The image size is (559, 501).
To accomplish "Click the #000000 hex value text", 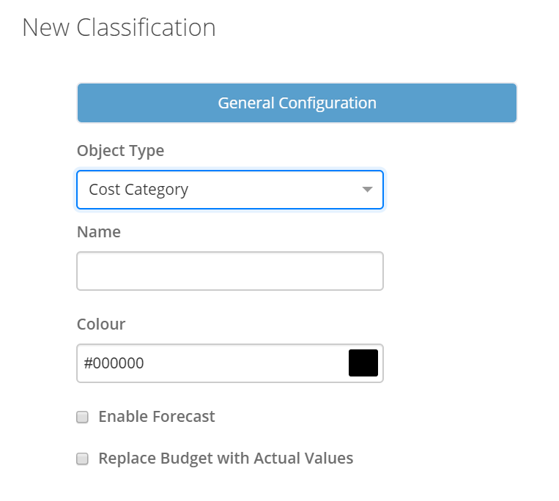I will tap(114, 363).
